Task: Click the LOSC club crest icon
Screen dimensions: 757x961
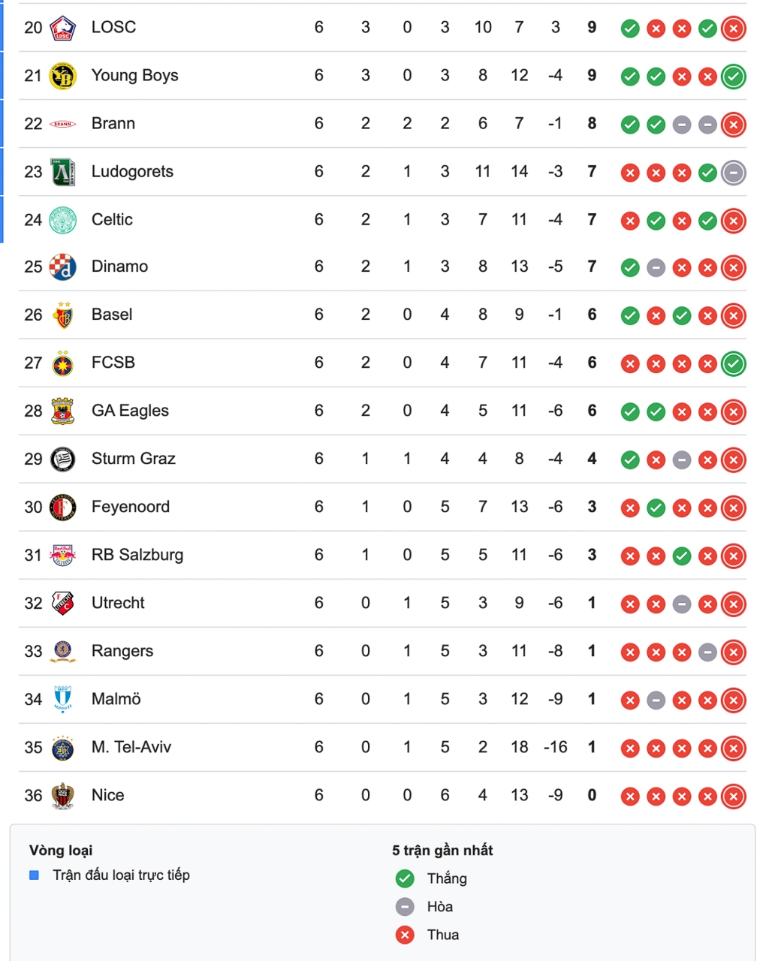Action: (x=63, y=29)
